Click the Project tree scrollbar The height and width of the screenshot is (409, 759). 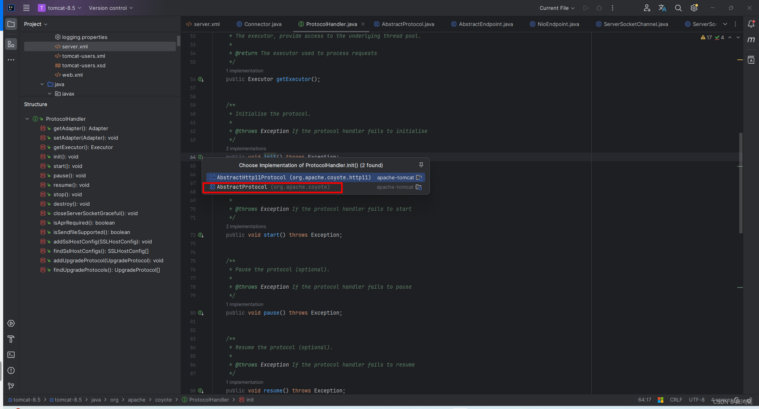coord(179,41)
